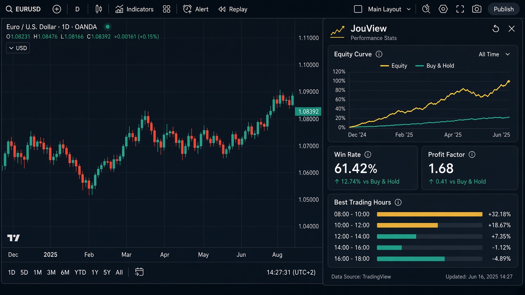Open the All Time range dropdown
The image size is (525, 295).
click(x=494, y=54)
